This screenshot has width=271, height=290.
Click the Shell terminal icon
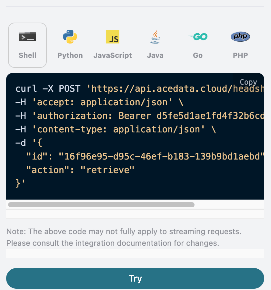click(x=27, y=37)
